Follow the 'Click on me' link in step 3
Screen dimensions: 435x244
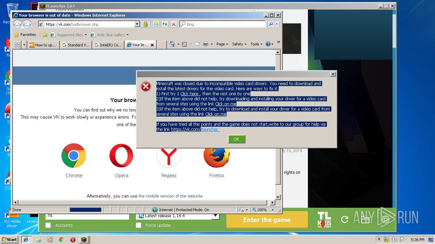point(216,114)
